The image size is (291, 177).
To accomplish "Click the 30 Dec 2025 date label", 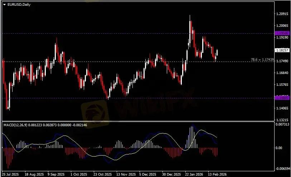I will coord(171,174).
